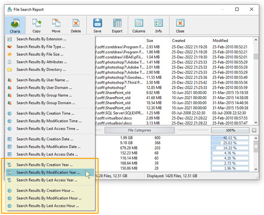Choose Search Results By Modification Hour
Image resolution: width=264 pixels, height=215 pixels.
pos(50,198)
